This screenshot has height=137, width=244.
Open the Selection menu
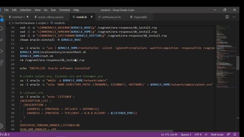tap(26, 10)
